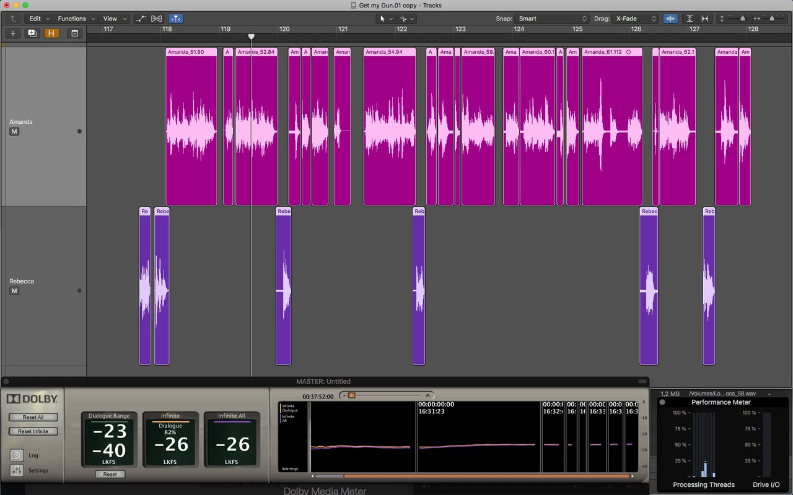
Task: Select the first Rebecca region labeled 'Re'
Action: 145,286
